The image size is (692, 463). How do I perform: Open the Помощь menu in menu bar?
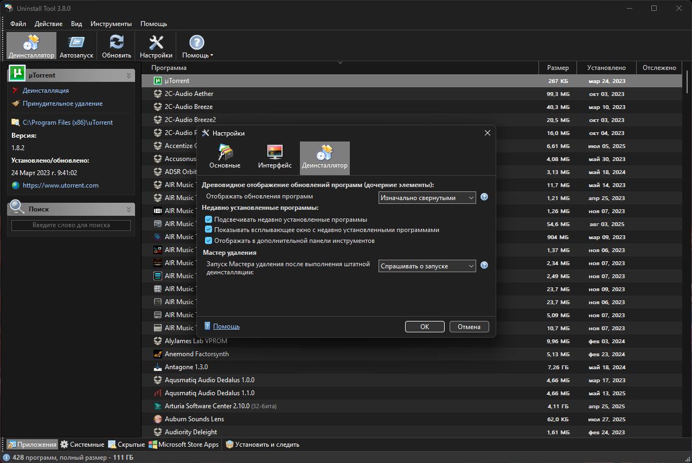(x=153, y=24)
